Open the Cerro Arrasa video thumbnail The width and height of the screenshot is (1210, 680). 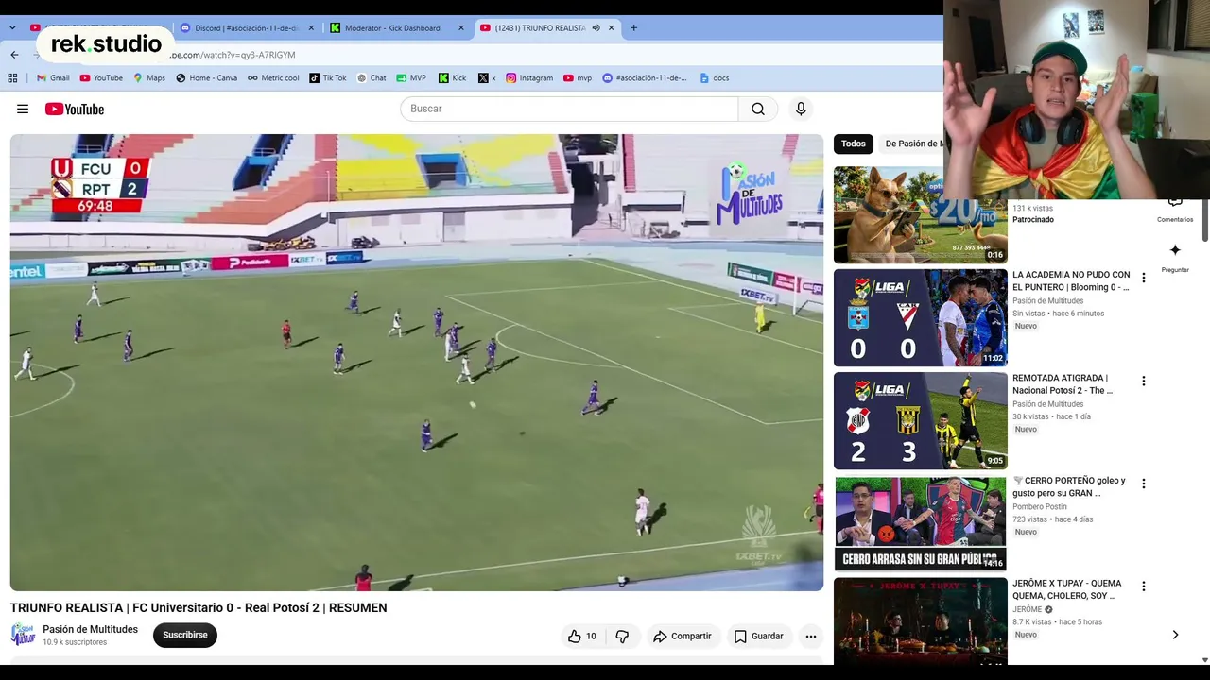coord(921,523)
